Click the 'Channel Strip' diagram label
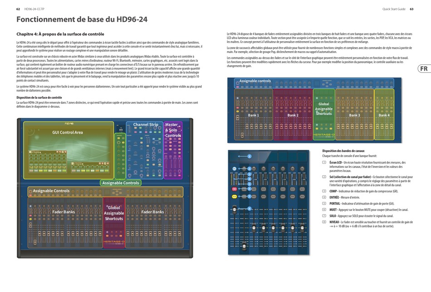Screen dimensions: 431x292 click(x=146, y=124)
